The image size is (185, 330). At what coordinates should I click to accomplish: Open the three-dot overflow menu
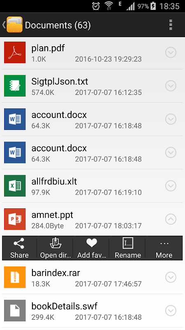171,25
